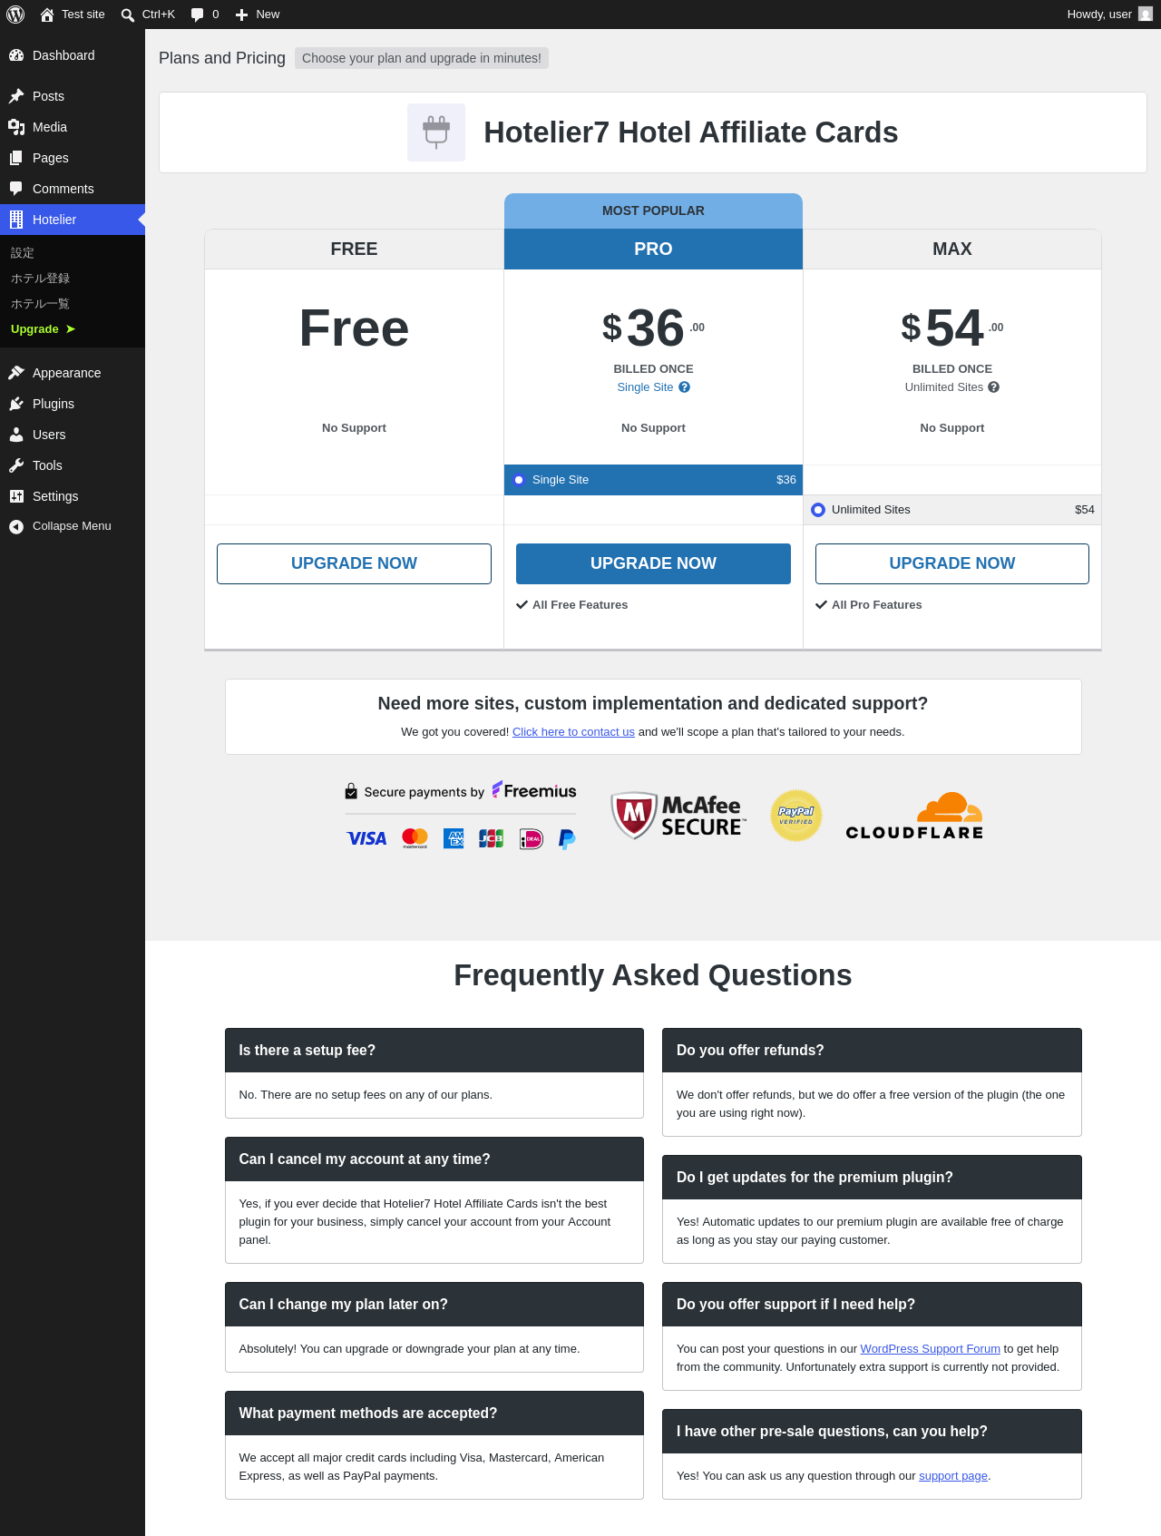Open the Click here to contact us link
This screenshot has height=1536, width=1161.
click(573, 732)
